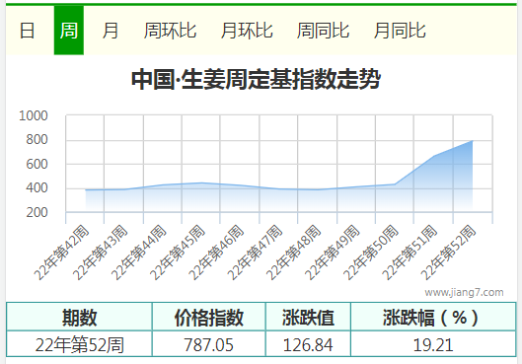Click the 22年第42周 axis label
The width and height of the screenshot is (522, 364).
click(x=62, y=253)
